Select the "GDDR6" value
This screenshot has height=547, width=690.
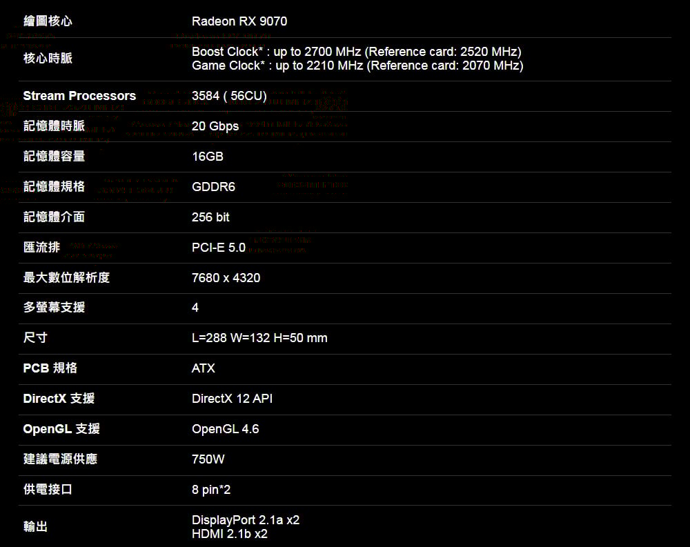213,187
